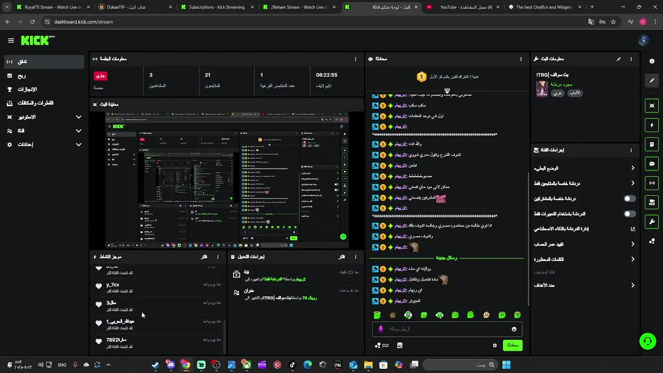Expand banned words settings chevron
The height and width of the screenshot is (373, 663).
point(632,259)
